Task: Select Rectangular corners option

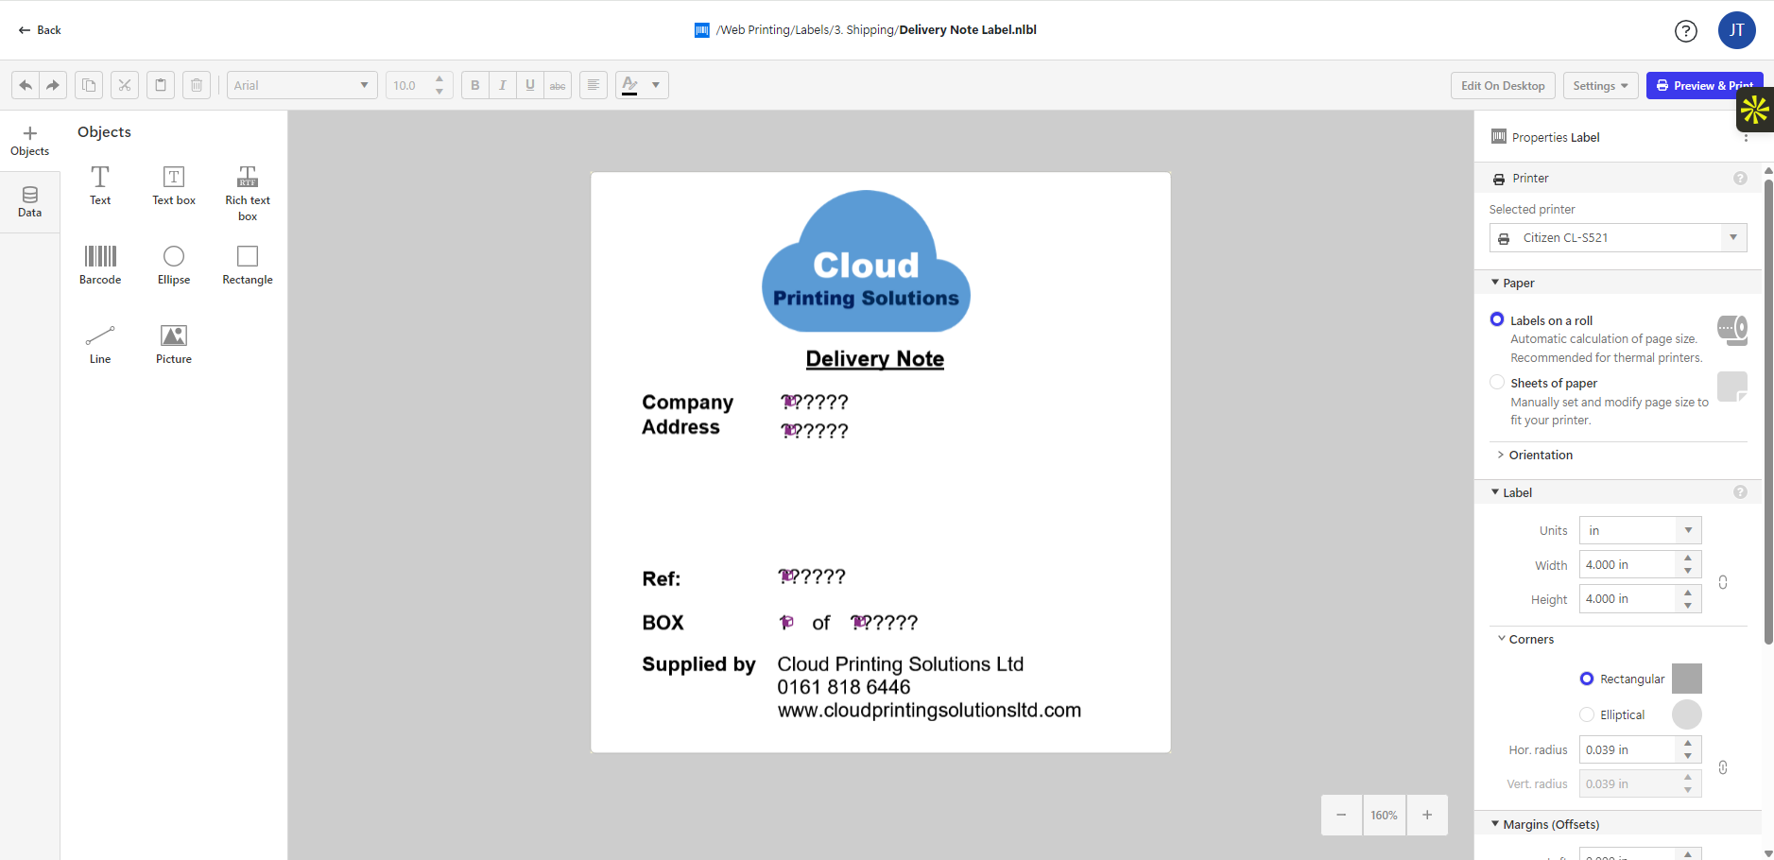Action: [x=1587, y=679]
